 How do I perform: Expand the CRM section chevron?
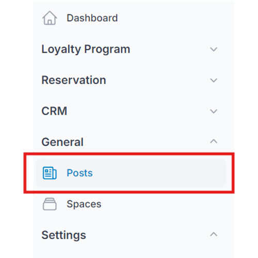[214, 111]
